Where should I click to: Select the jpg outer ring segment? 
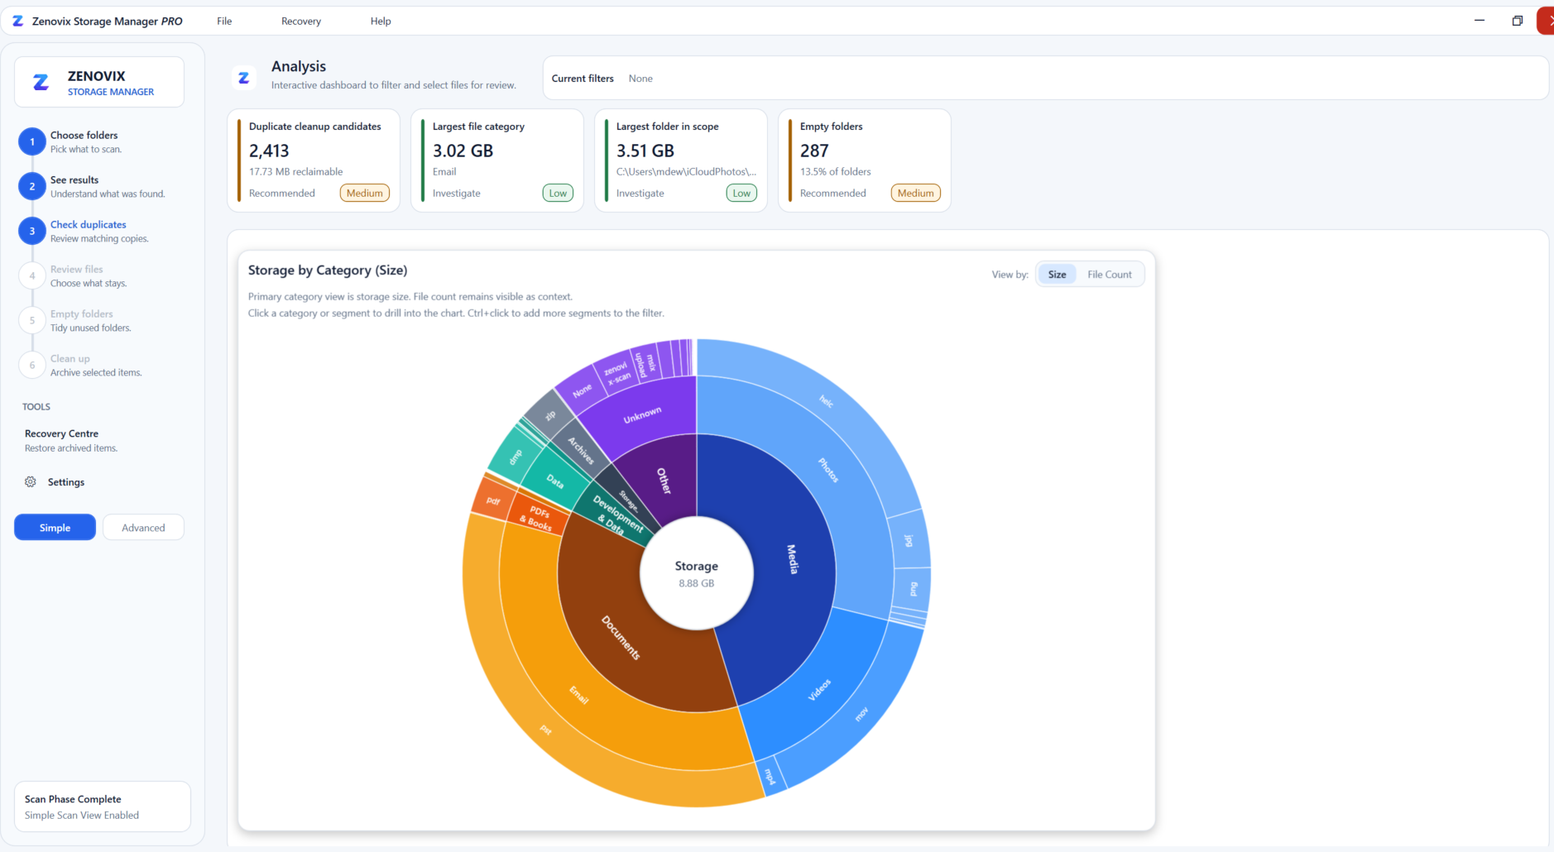909,540
